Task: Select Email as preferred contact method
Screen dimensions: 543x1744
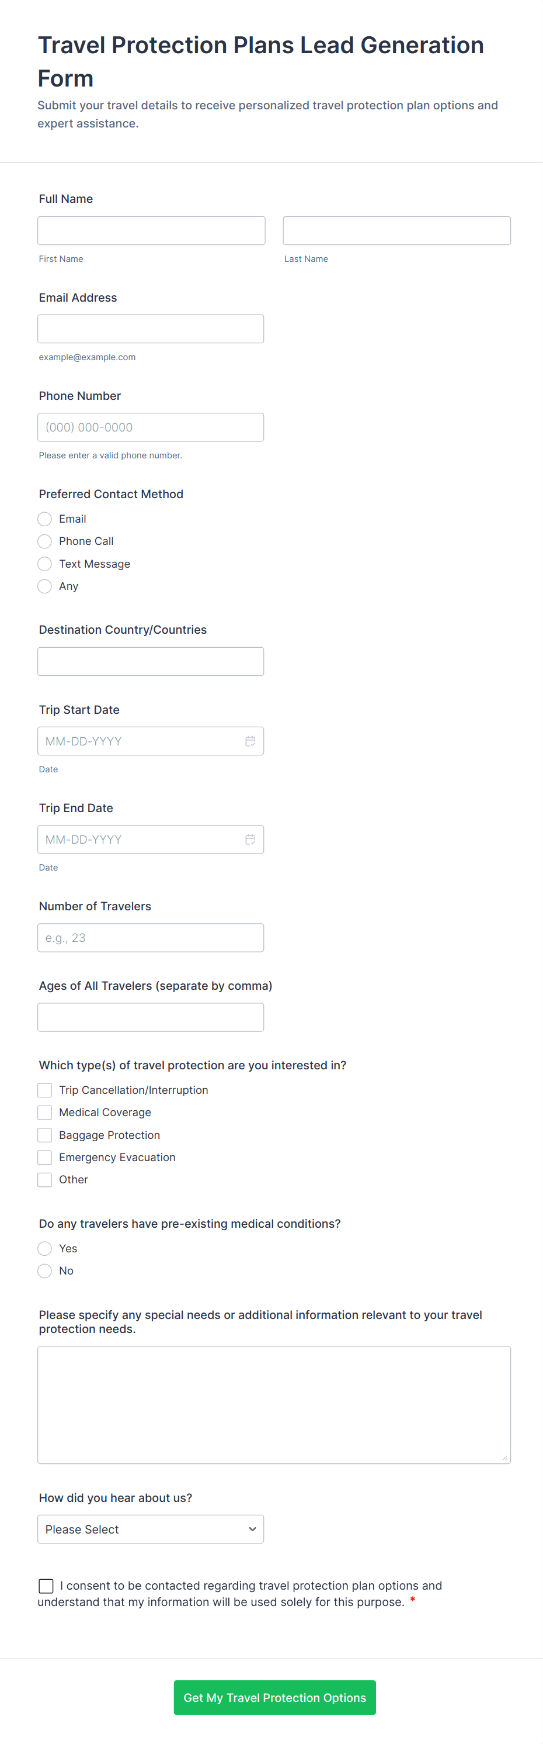Action: 44,519
